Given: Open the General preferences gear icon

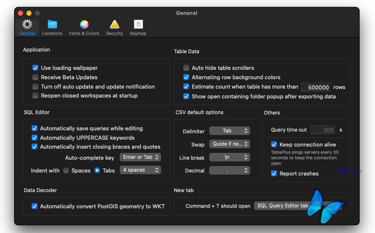Looking at the screenshot, I should pos(27,25).
